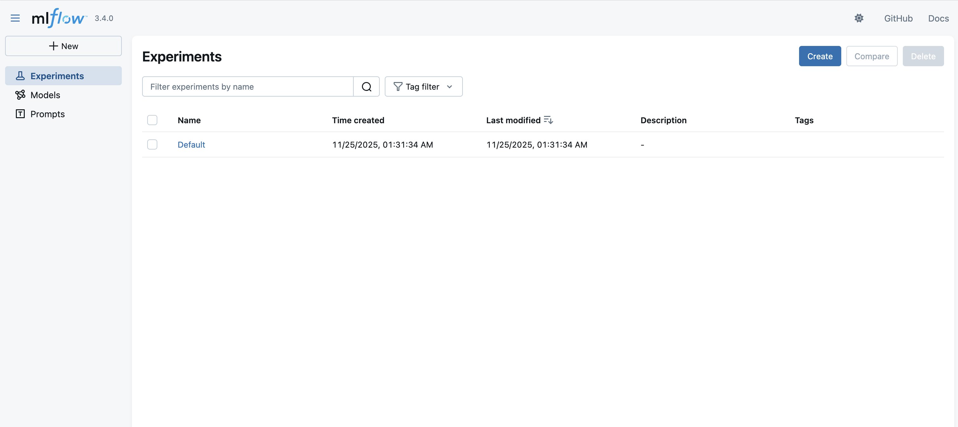Image resolution: width=958 pixels, height=427 pixels.
Task: Open the settings gear menu
Action: 859,18
